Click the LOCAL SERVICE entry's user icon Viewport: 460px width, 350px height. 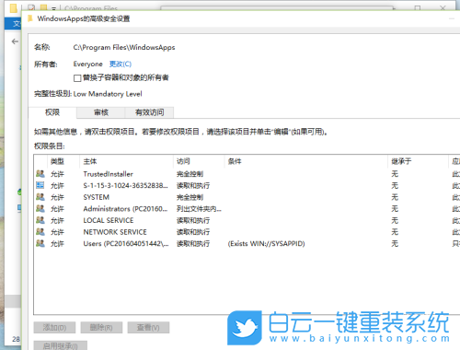[x=40, y=220]
